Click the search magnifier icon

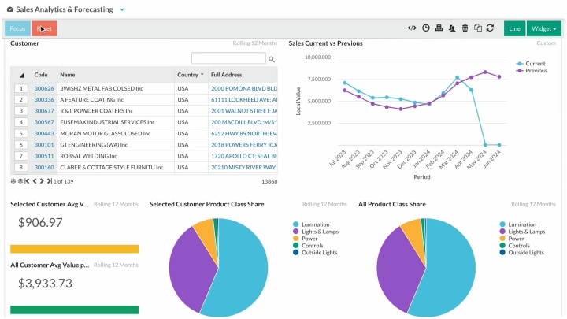(x=272, y=59)
